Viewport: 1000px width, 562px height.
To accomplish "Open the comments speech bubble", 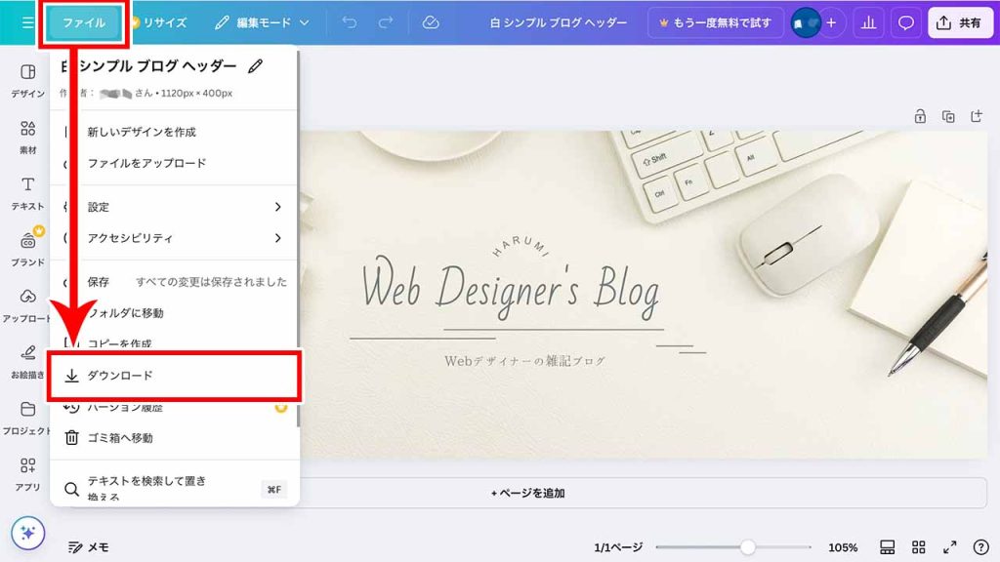I will [x=905, y=23].
